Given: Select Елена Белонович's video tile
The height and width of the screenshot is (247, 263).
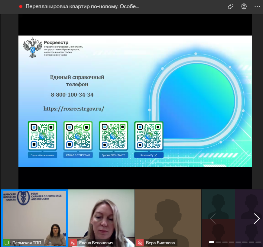Looking at the screenshot, I should (x=101, y=218).
